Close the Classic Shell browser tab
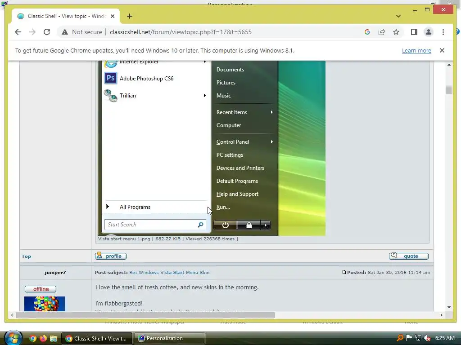 point(112,16)
